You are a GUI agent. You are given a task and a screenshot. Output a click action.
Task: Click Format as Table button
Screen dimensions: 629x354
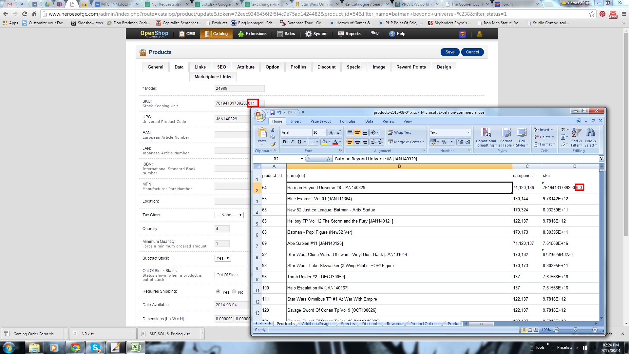506,137
